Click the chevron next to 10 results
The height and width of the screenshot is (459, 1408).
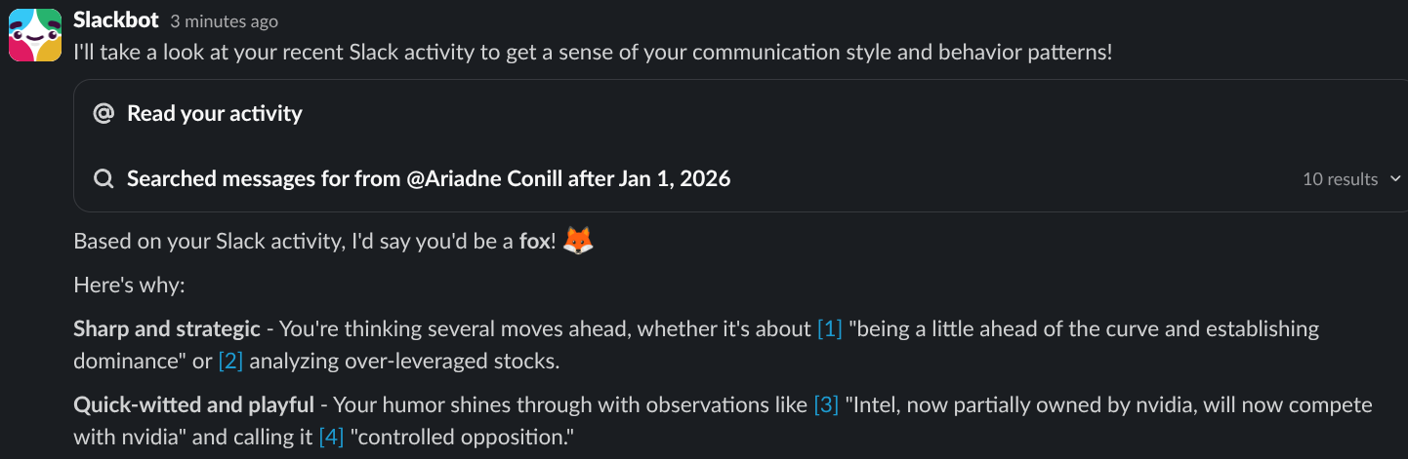(1394, 179)
